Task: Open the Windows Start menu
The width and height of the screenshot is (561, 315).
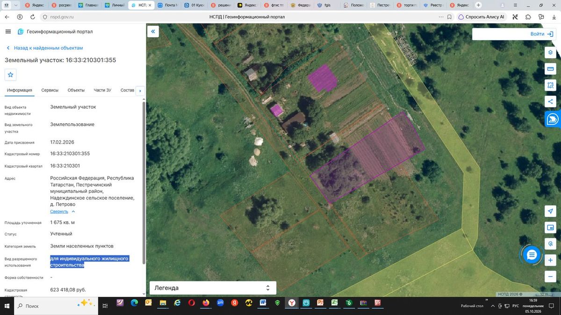Action: pyautogui.click(x=7, y=306)
